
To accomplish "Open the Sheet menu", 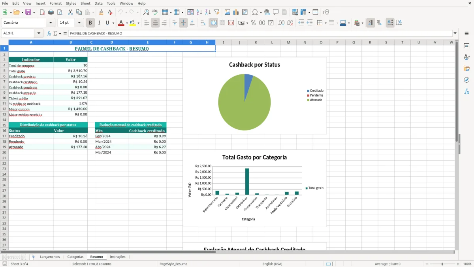I will tap(85, 3).
